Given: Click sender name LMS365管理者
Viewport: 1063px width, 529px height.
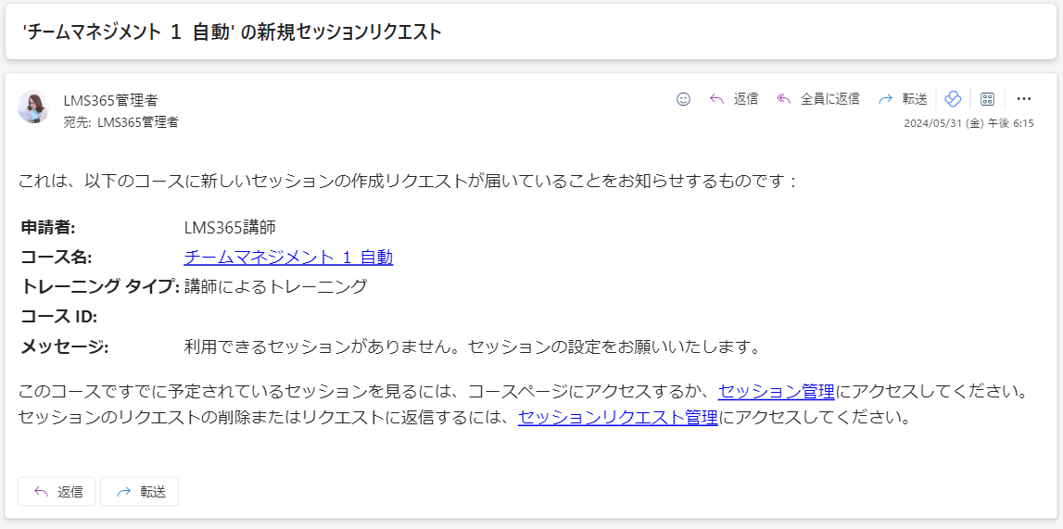Looking at the screenshot, I should tap(110, 100).
